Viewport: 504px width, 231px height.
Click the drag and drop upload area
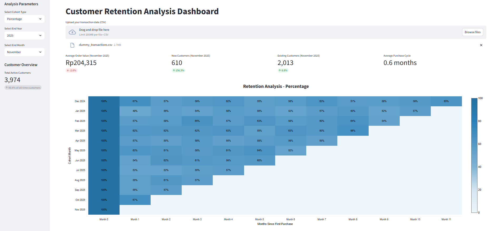point(276,32)
